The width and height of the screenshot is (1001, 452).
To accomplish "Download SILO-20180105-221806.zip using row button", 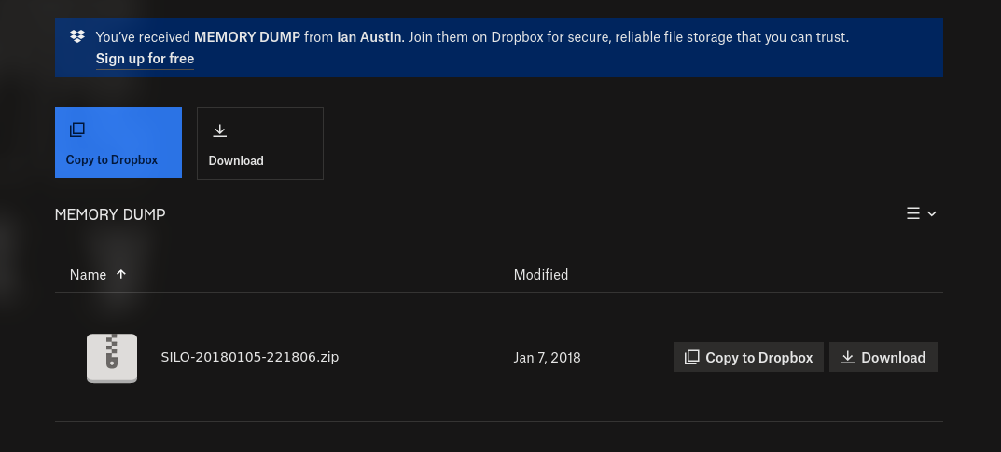I will pyautogui.click(x=883, y=357).
